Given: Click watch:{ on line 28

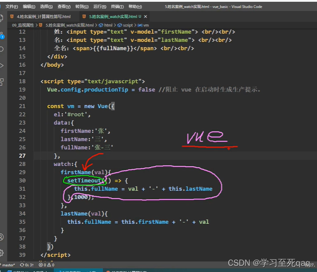Looking at the screenshot, I should point(65,164).
